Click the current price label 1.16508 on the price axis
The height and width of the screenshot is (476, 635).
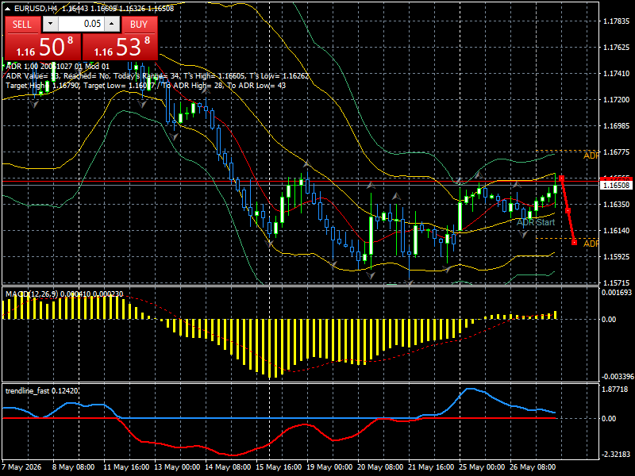(617, 186)
